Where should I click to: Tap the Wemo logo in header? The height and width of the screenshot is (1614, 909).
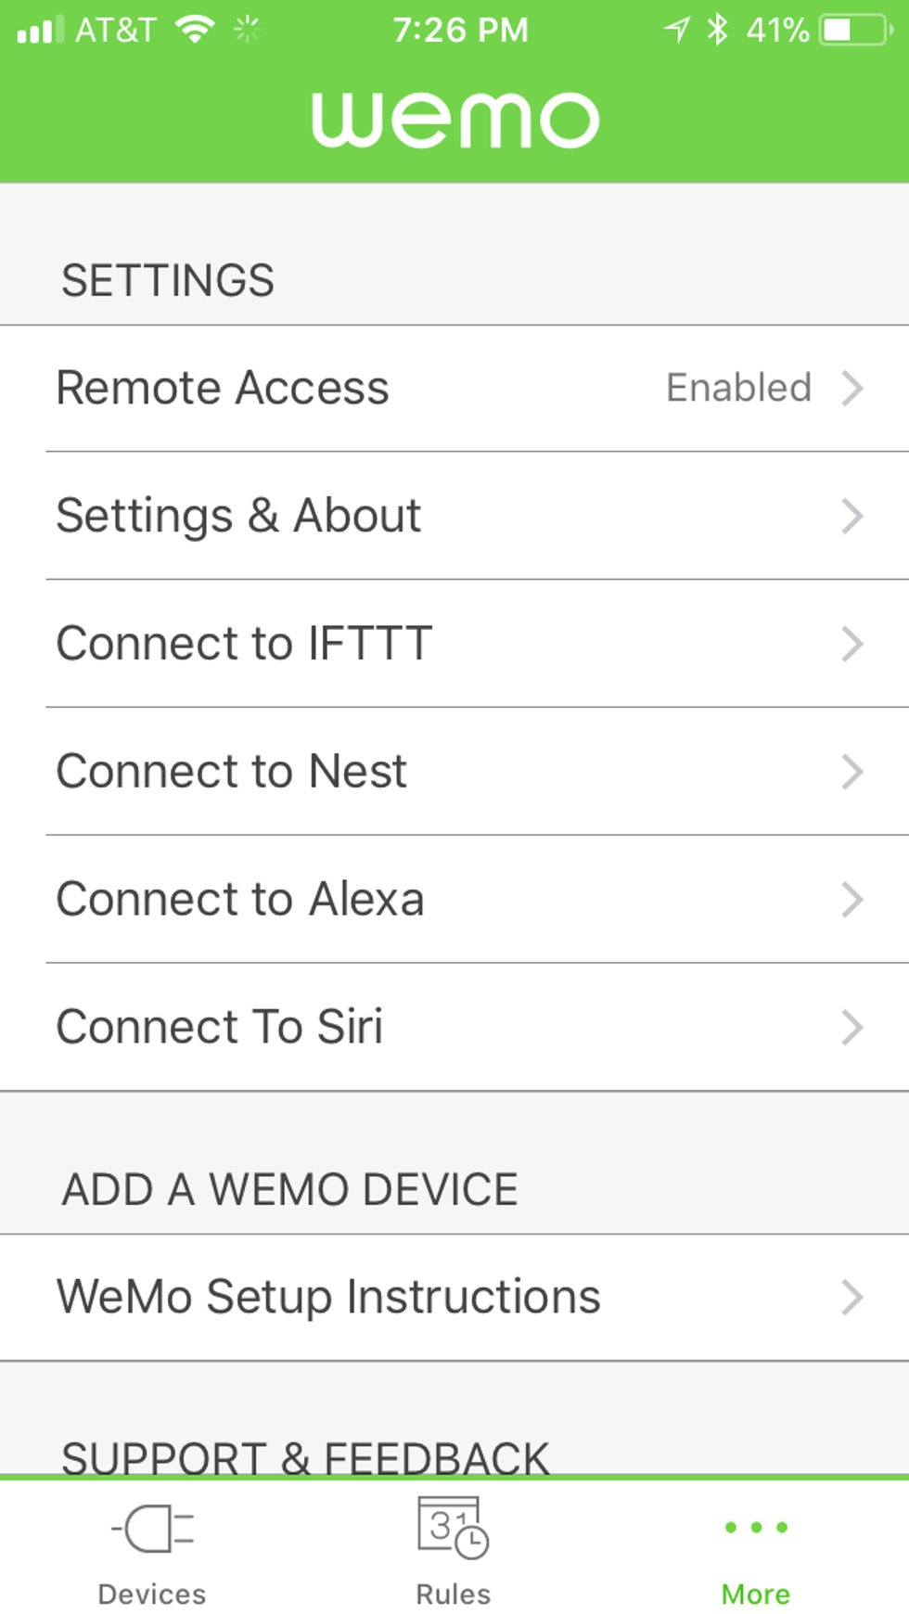coord(454,121)
